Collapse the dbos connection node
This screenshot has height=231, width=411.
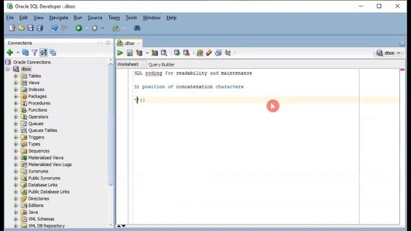(8, 69)
